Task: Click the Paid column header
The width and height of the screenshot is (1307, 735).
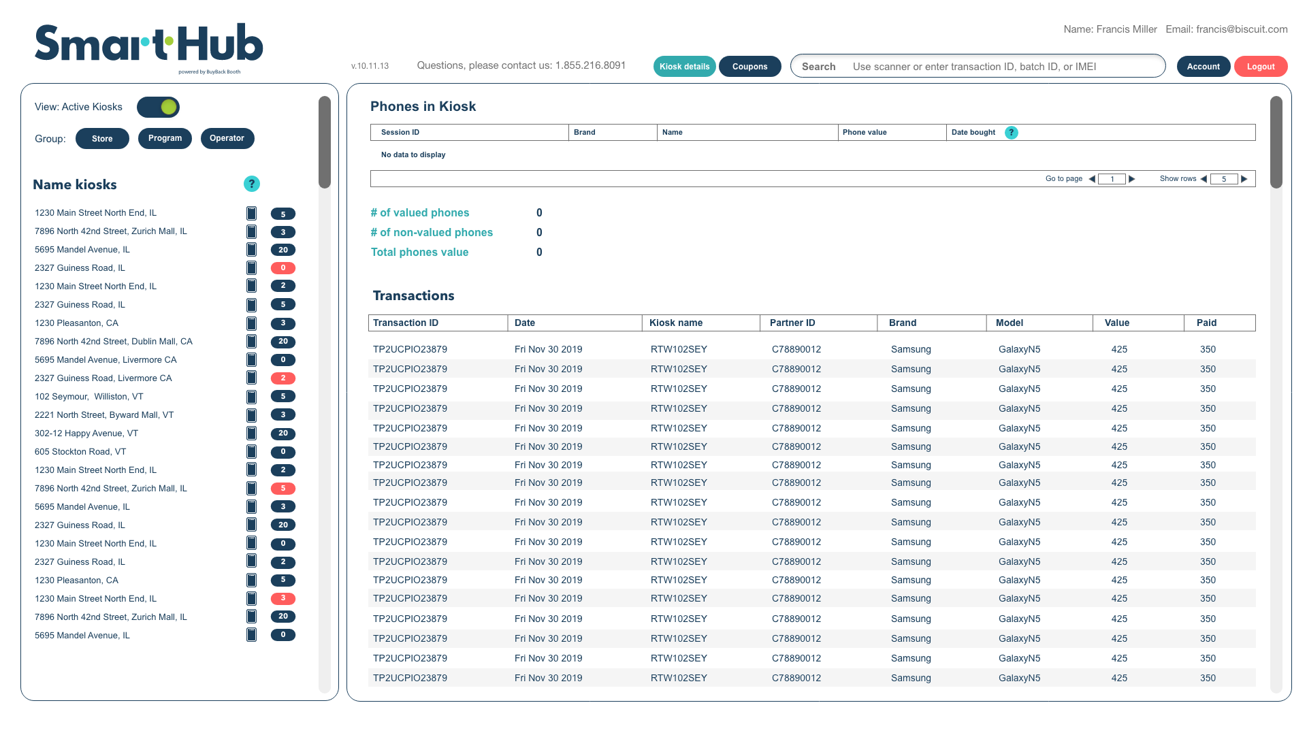Action: 1220,323
